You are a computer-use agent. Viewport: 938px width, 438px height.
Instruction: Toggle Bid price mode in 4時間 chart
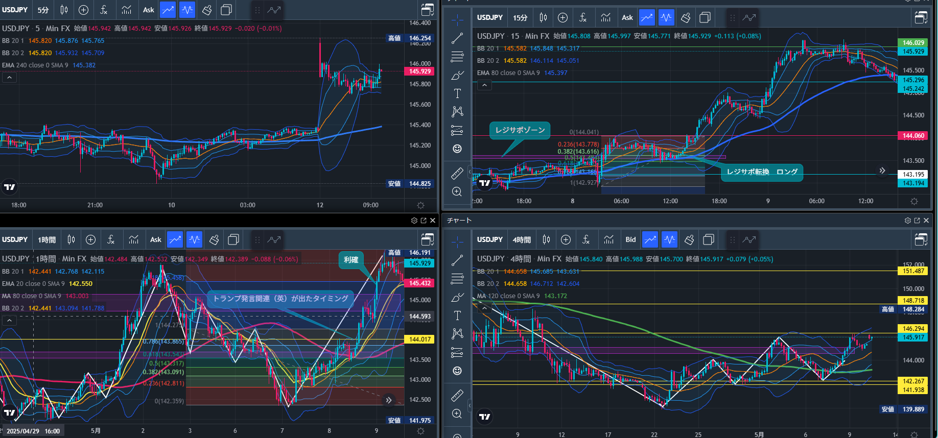pos(631,239)
